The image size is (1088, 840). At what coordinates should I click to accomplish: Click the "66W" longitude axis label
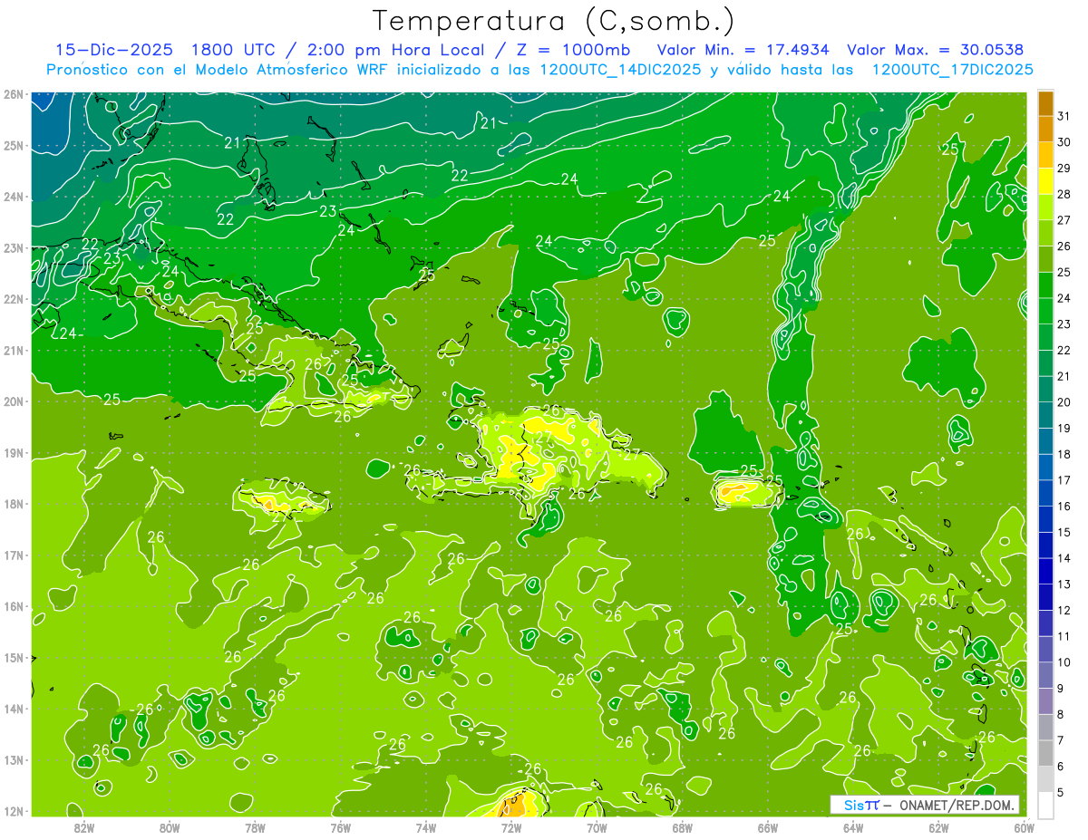[x=767, y=827]
